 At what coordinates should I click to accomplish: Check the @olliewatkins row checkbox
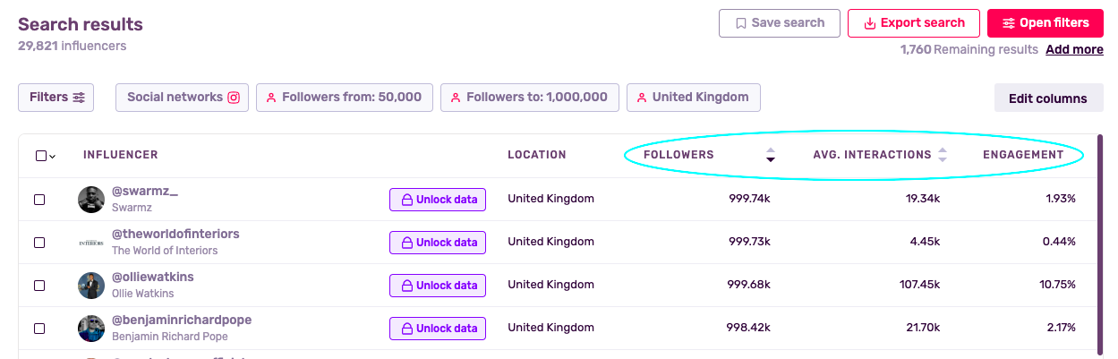[x=39, y=286]
